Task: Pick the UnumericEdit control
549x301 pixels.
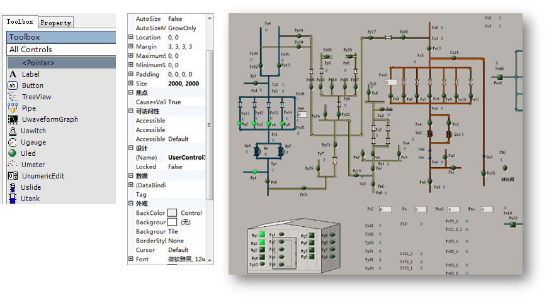Action: click(12, 176)
